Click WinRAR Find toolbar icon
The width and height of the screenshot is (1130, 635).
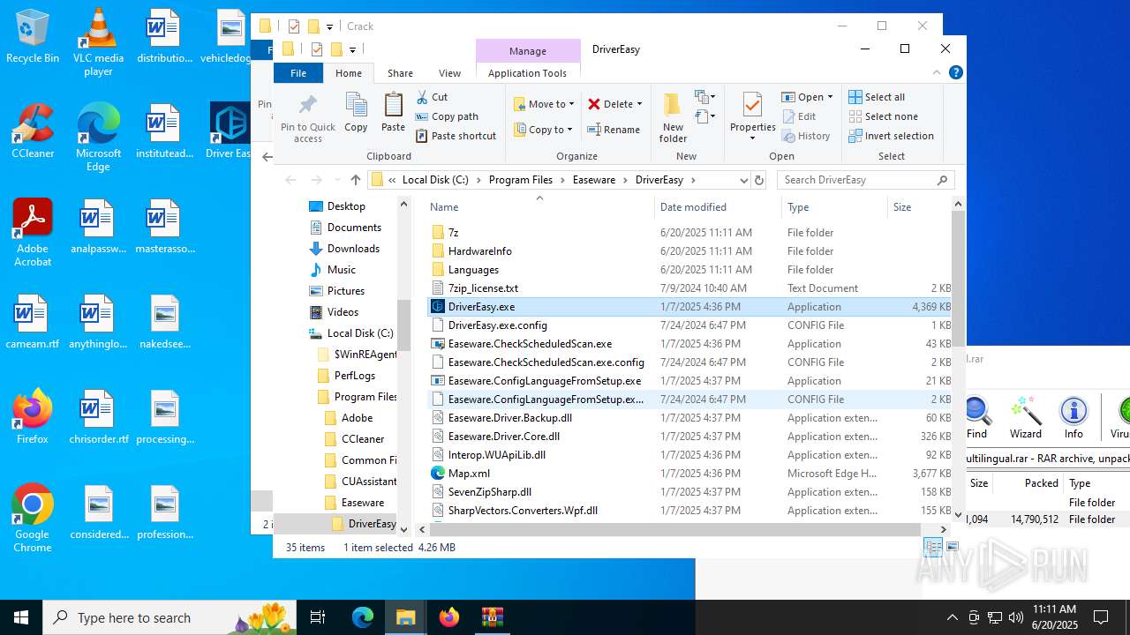[x=976, y=417]
